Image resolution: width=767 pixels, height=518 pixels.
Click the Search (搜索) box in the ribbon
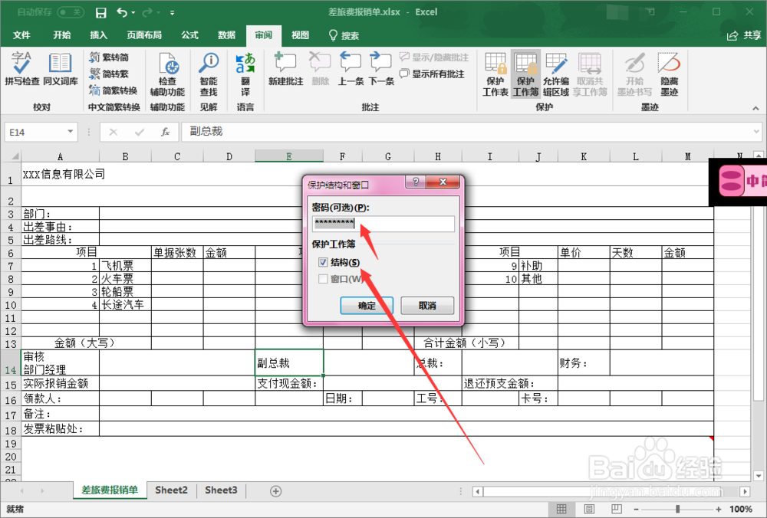pos(344,35)
